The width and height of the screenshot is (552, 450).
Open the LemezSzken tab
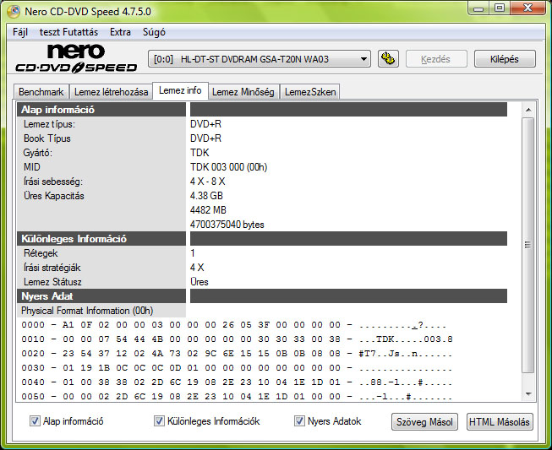click(x=310, y=92)
